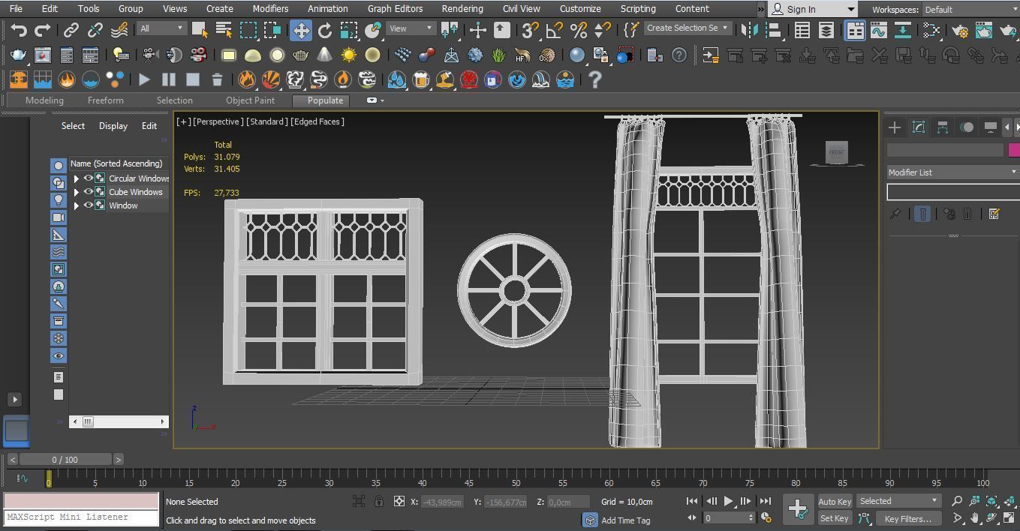Image resolution: width=1020 pixels, height=531 pixels.
Task: Click the Redo arrow icon
Action: pos(43,30)
